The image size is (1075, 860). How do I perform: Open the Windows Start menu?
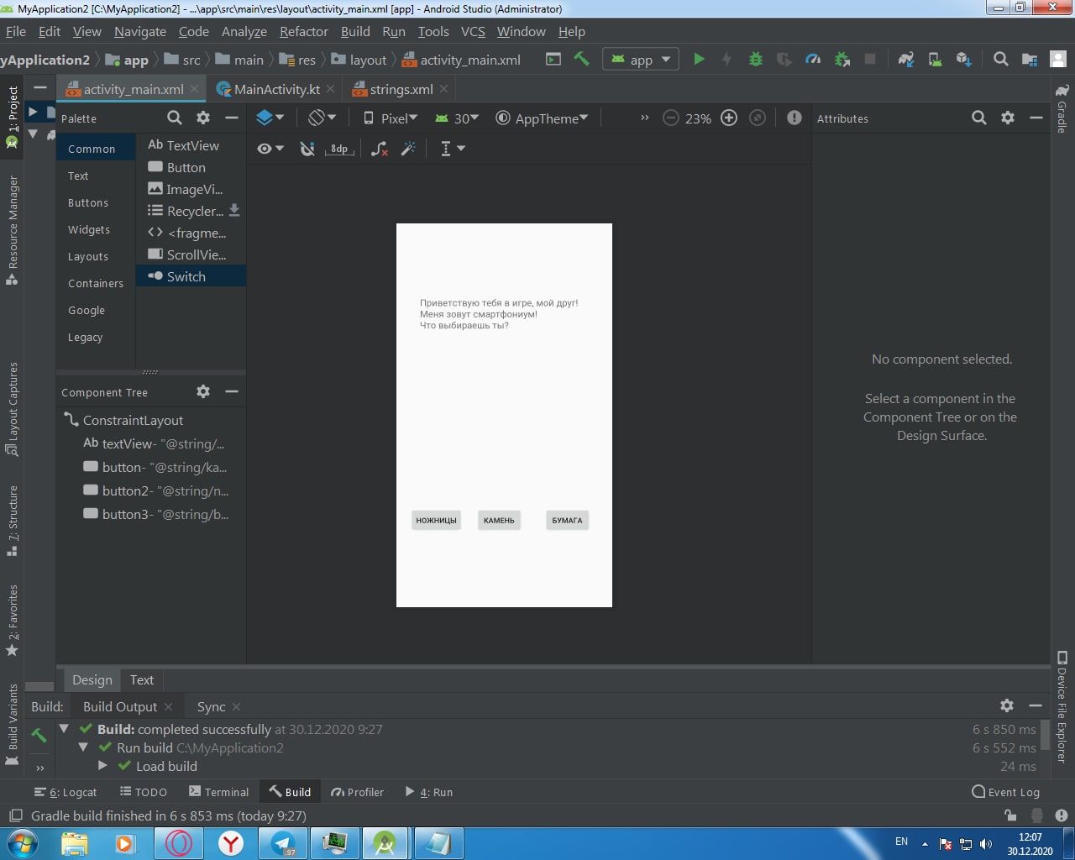(x=22, y=842)
